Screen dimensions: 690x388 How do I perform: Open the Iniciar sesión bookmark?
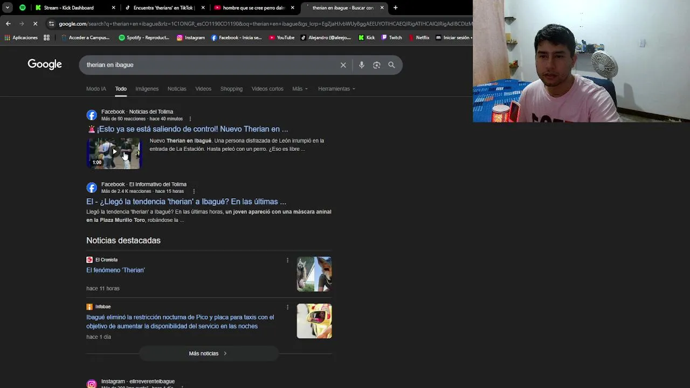click(453, 38)
